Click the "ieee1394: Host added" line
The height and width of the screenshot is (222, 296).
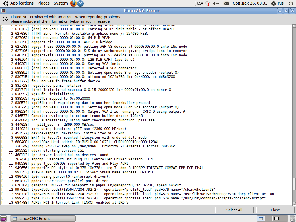click(80, 142)
